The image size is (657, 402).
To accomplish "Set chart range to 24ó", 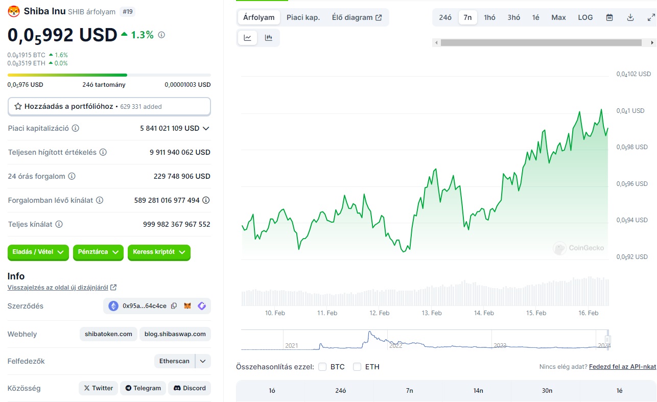I will (x=445, y=17).
